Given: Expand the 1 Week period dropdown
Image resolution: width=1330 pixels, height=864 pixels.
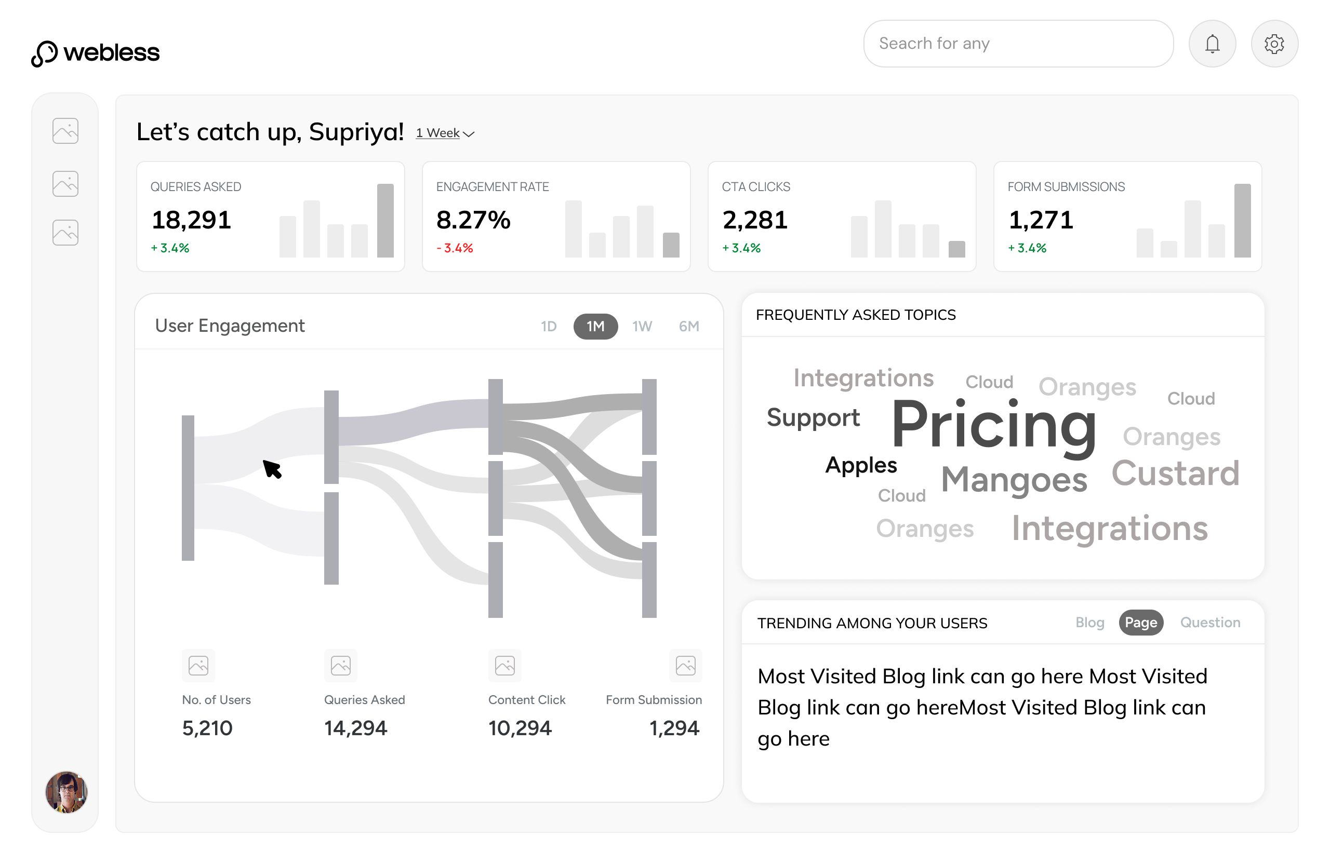Looking at the screenshot, I should [445, 133].
